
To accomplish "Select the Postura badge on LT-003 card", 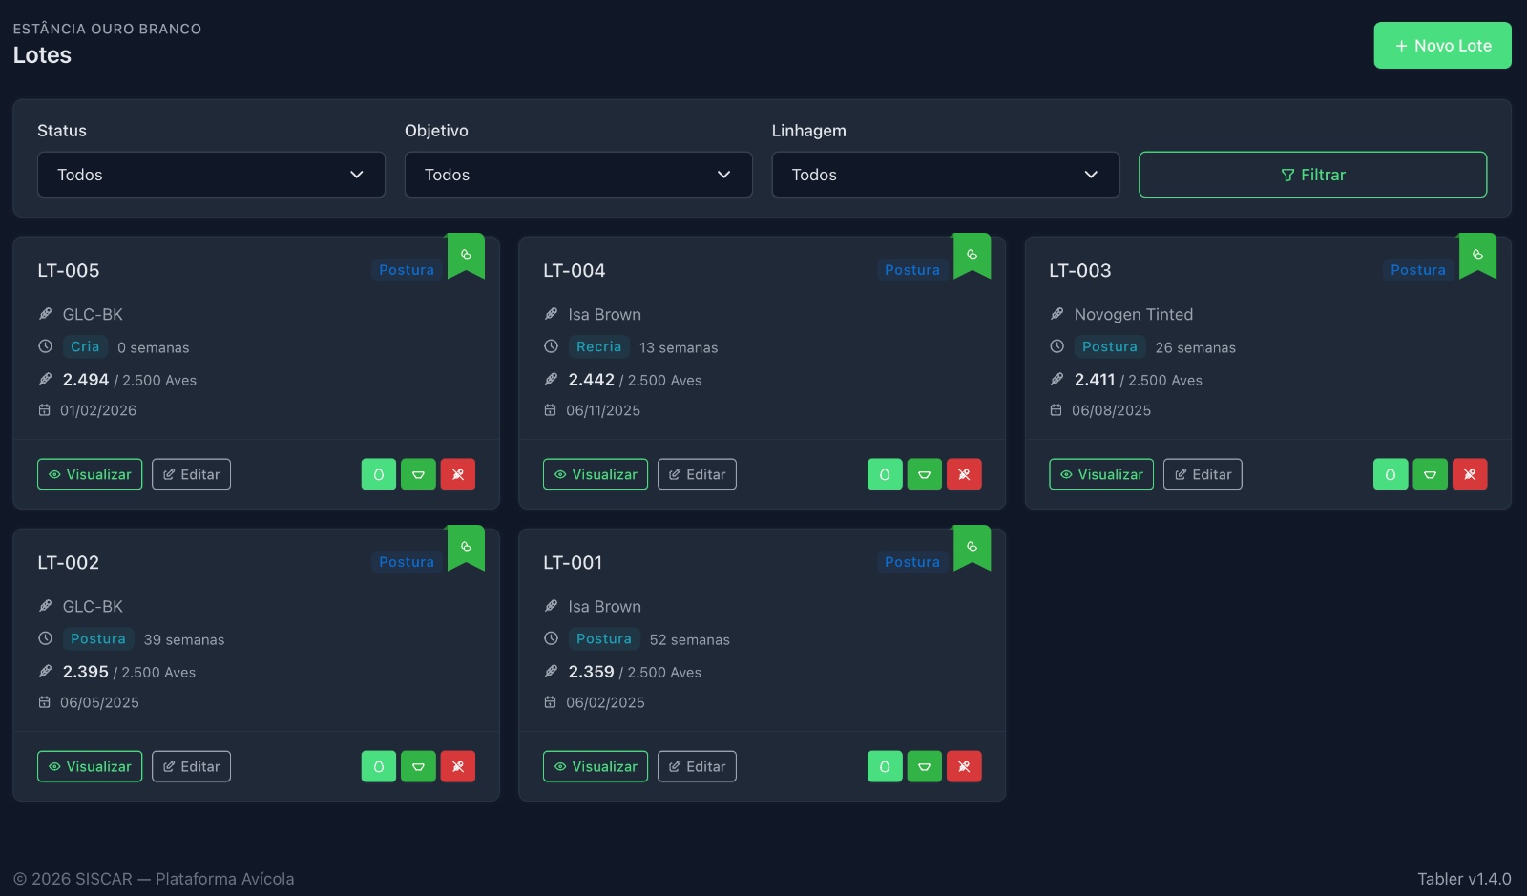I will 1110,346.
